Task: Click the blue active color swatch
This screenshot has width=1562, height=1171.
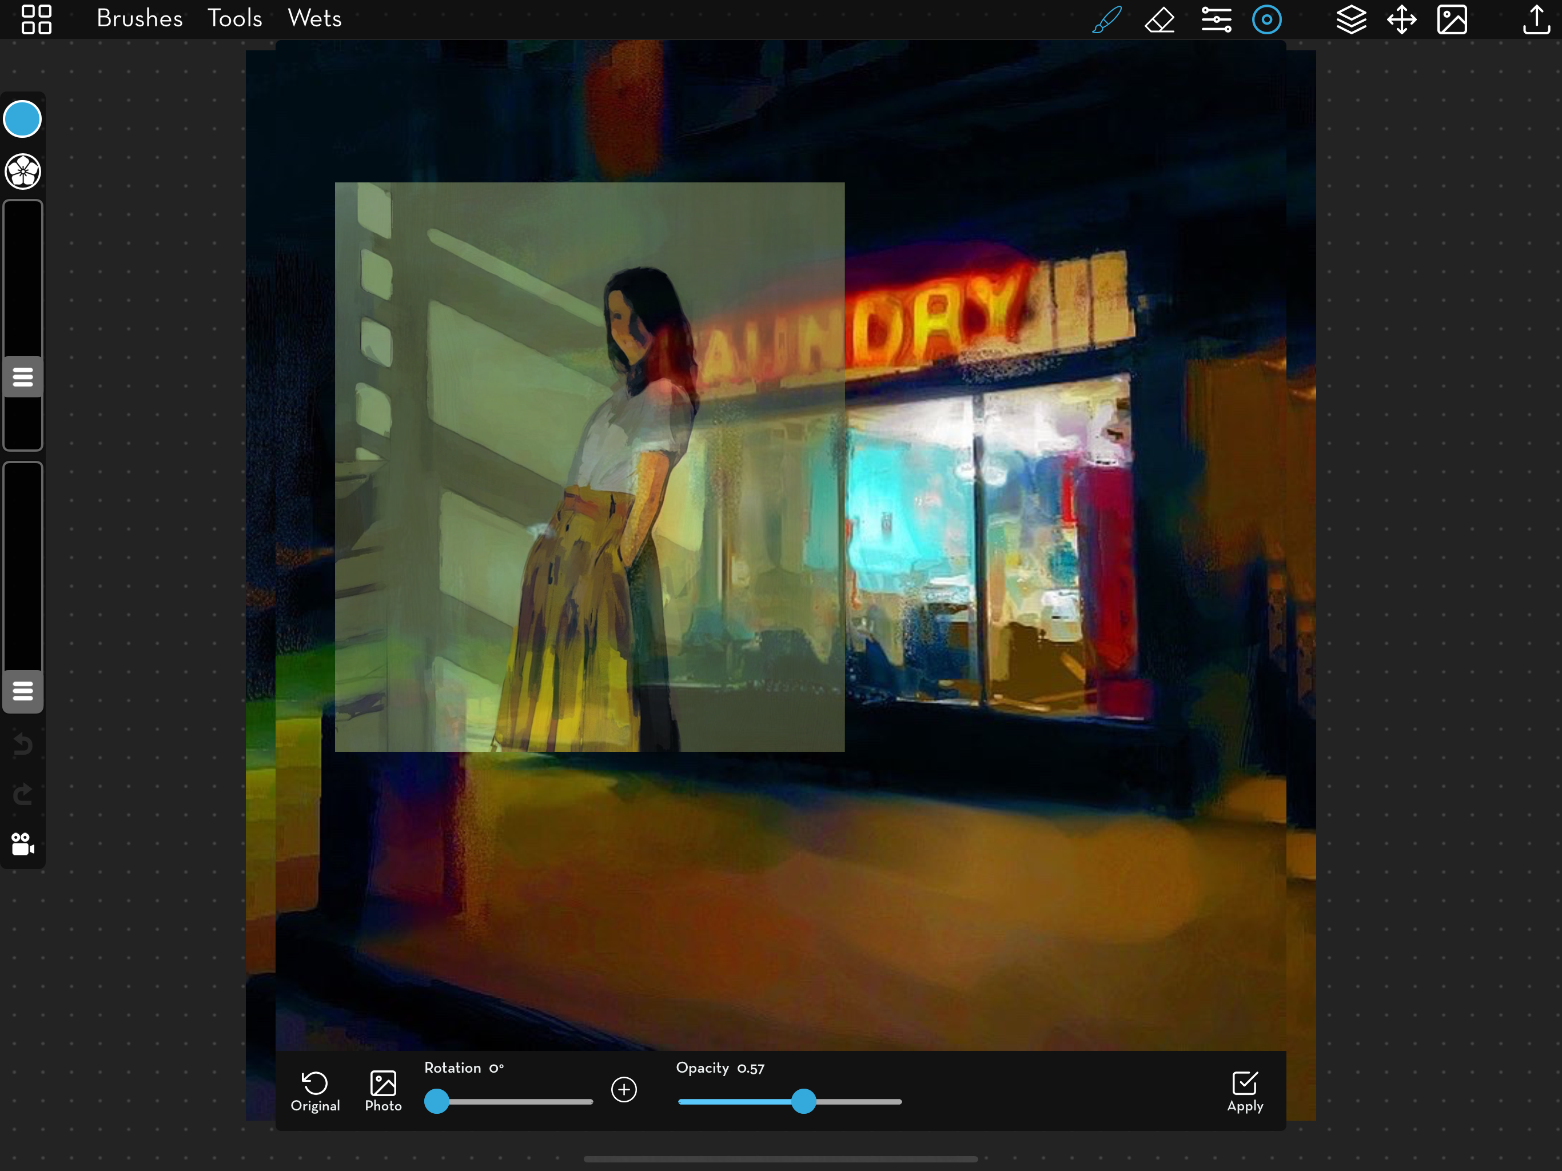Action: (23, 119)
